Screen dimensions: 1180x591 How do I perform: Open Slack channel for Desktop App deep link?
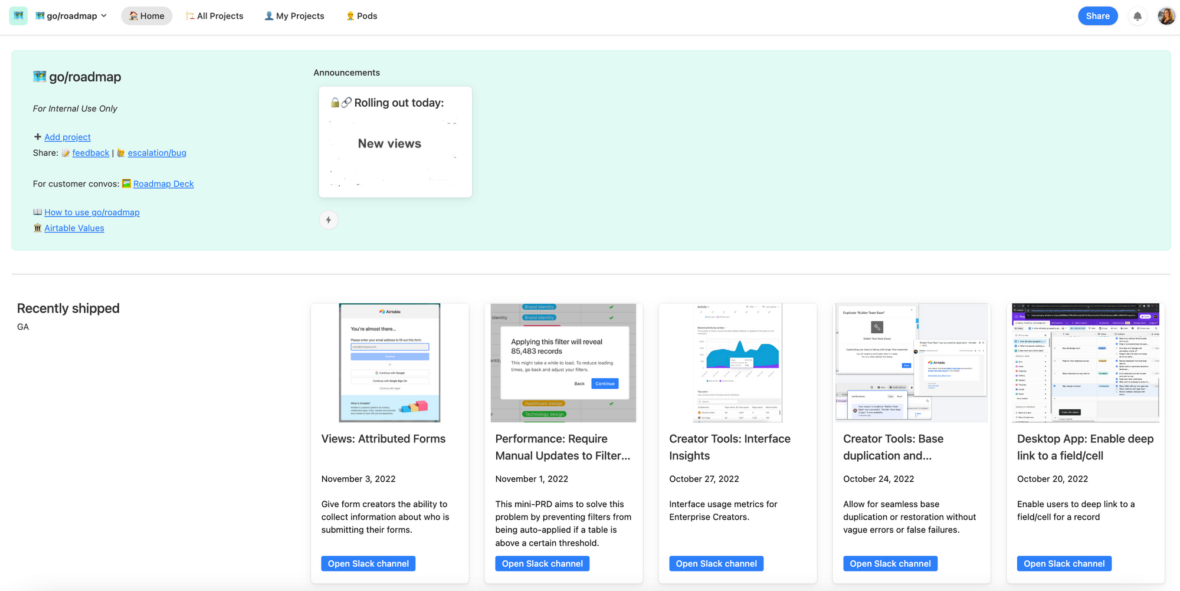(1064, 564)
